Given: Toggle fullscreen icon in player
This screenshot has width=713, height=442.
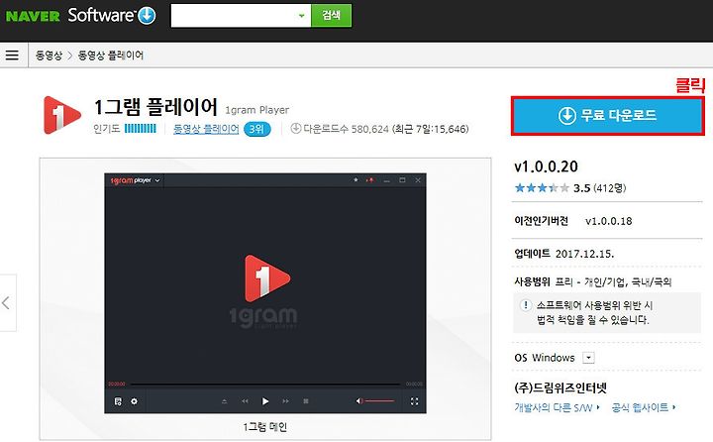Looking at the screenshot, I should tap(414, 401).
